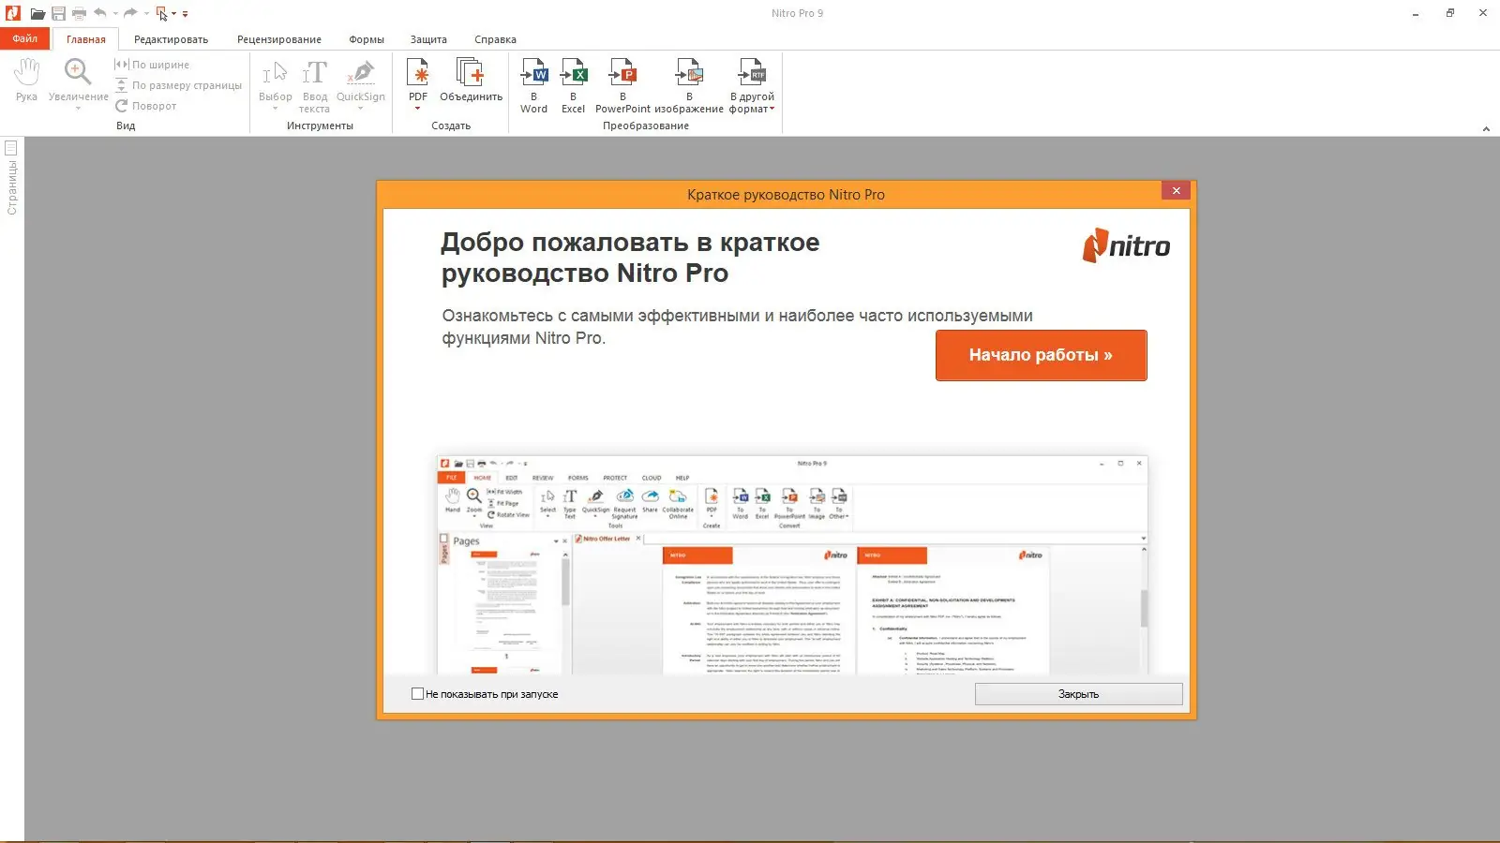
Task: Click the Nitro Pro 9 window title
Action: [797, 13]
